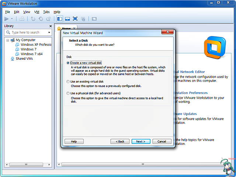Screen dimensions: 236x177
Task: Open the Tabs menu
Action: [46, 12]
